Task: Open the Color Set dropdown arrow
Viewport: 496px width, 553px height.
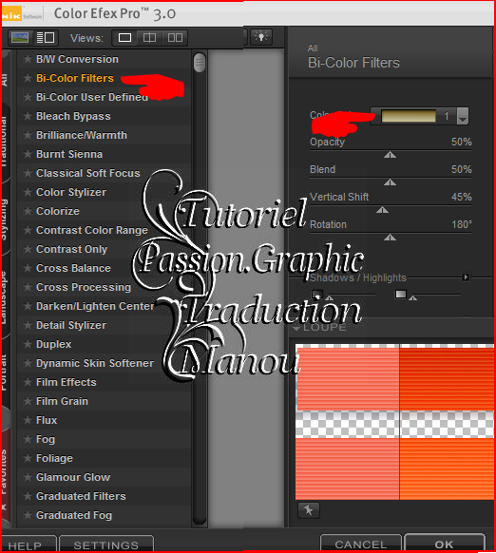Action: pos(463,116)
